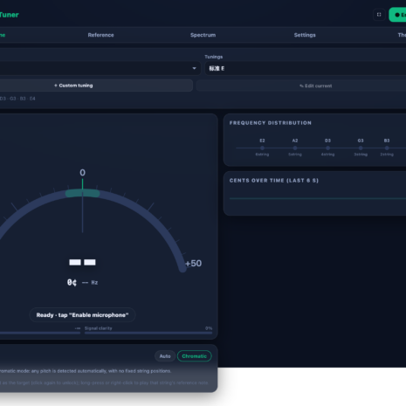Select the D3 fourth string marker

(x=327, y=148)
